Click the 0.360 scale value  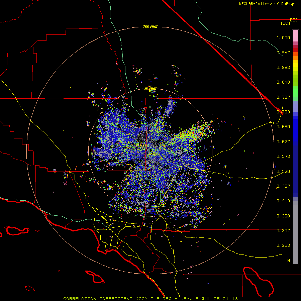283,216
